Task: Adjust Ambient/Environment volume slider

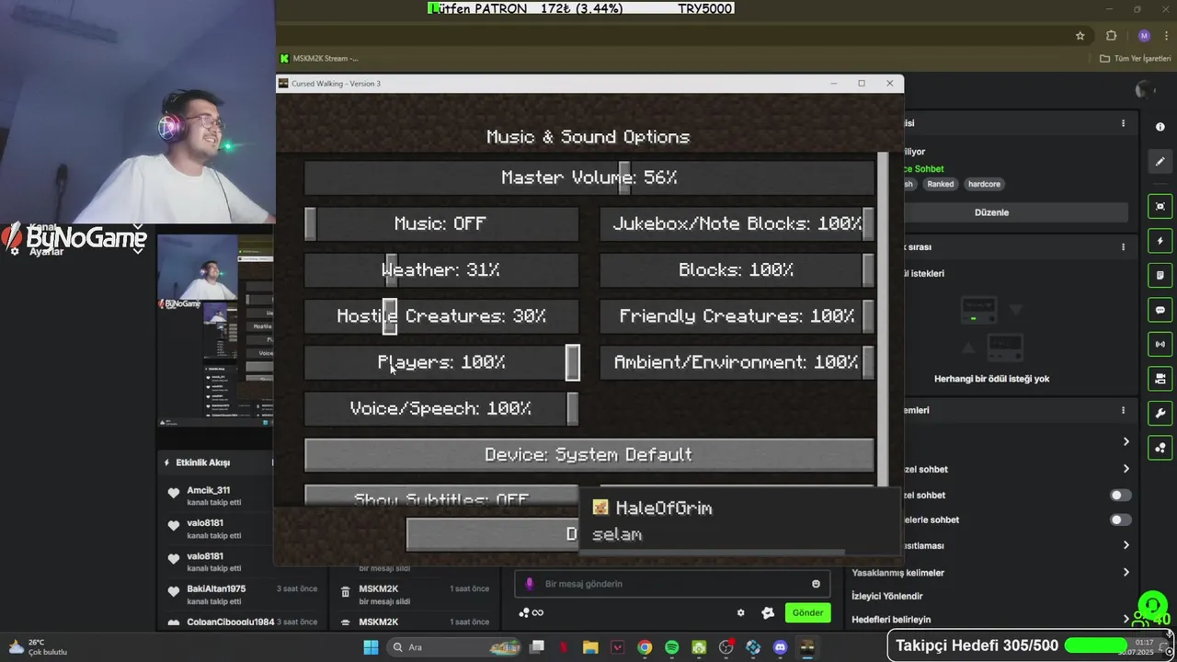Action: [x=737, y=362]
